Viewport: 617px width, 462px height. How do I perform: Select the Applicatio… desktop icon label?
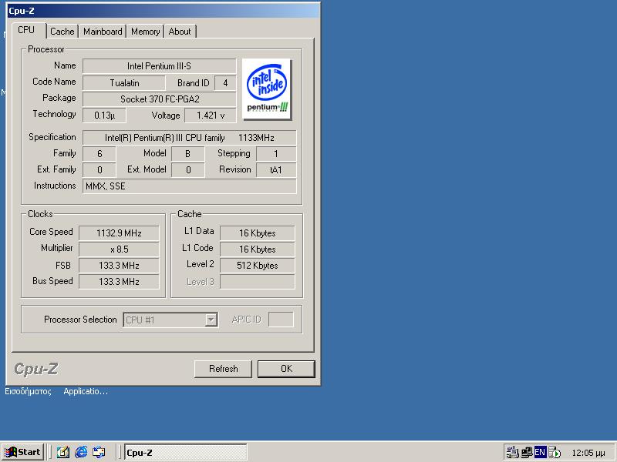[x=86, y=391]
